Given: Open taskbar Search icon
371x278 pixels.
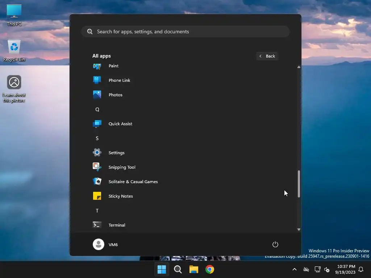Looking at the screenshot, I should click(178, 269).
